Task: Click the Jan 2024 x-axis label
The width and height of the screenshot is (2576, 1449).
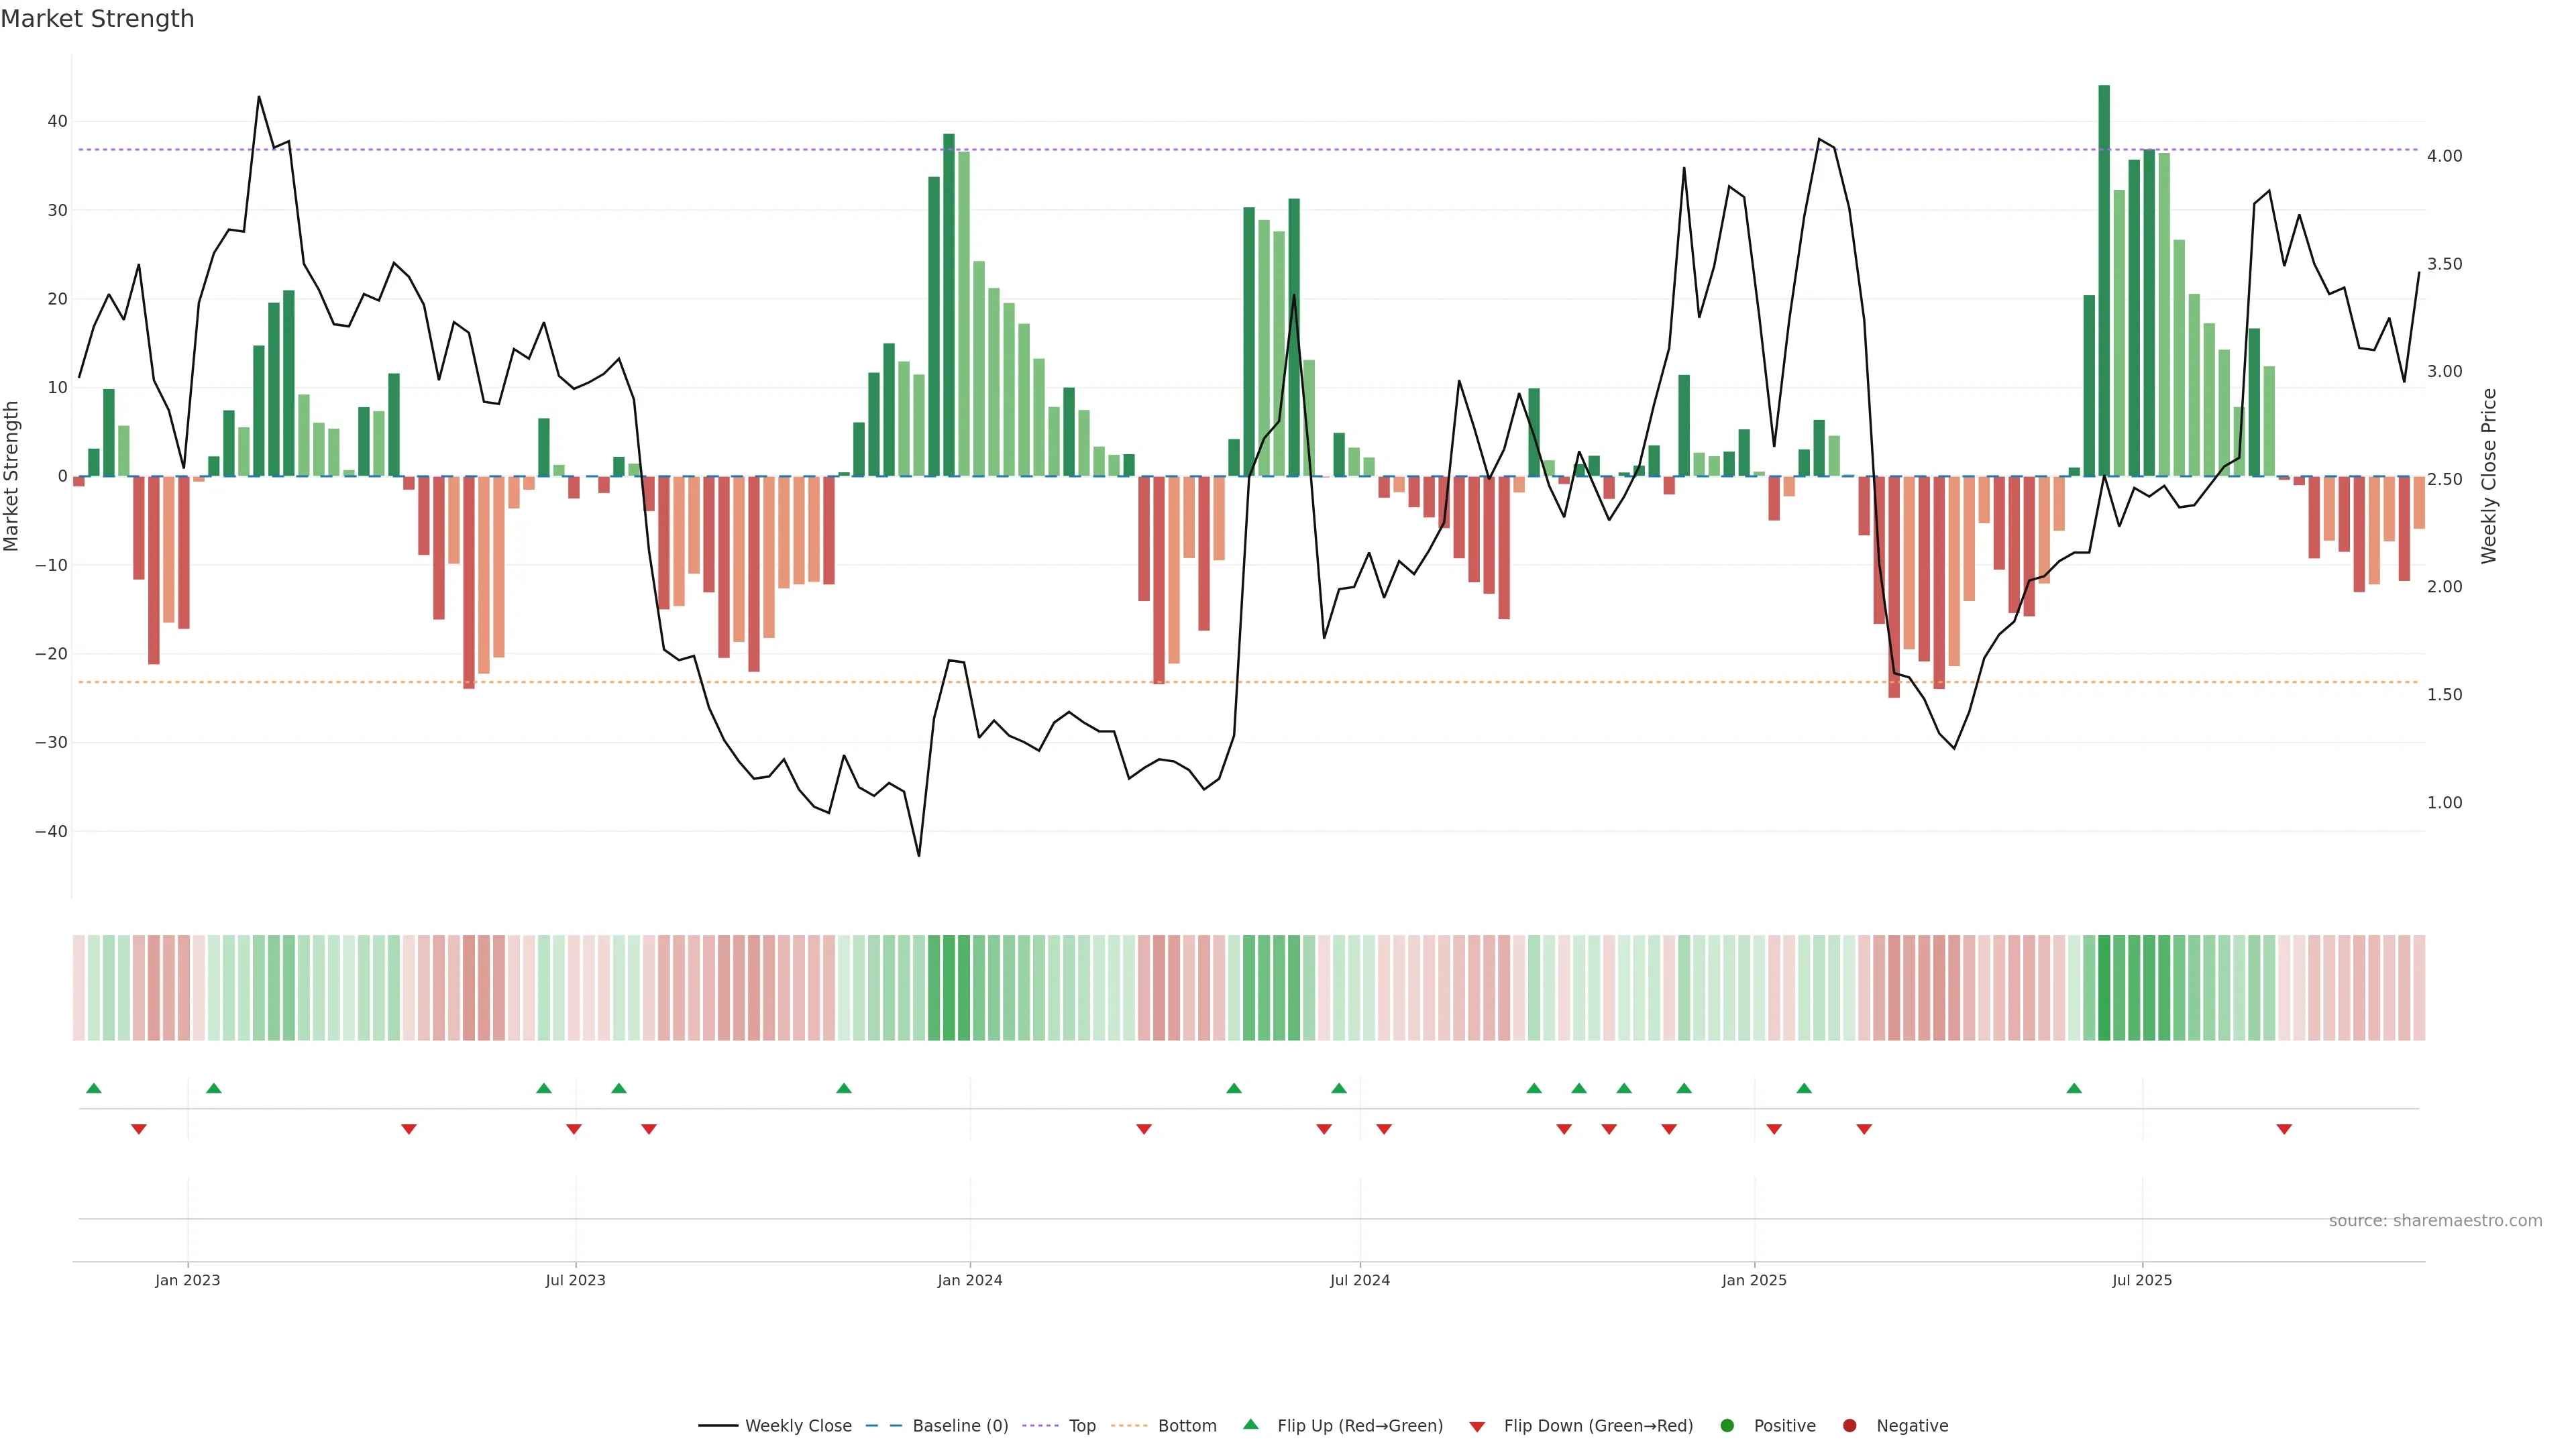Action: pyautogui.click(x=969, y=1280)
